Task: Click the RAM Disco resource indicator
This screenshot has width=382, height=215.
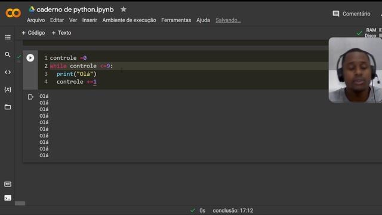Action: 373,33
